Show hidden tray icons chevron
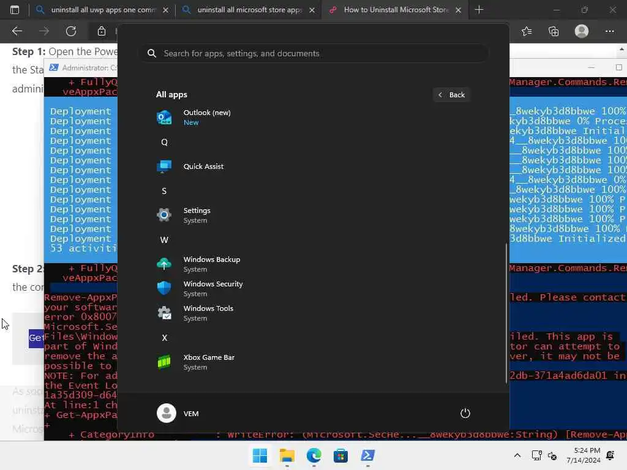The image size is (627, 470). (517, 455)
